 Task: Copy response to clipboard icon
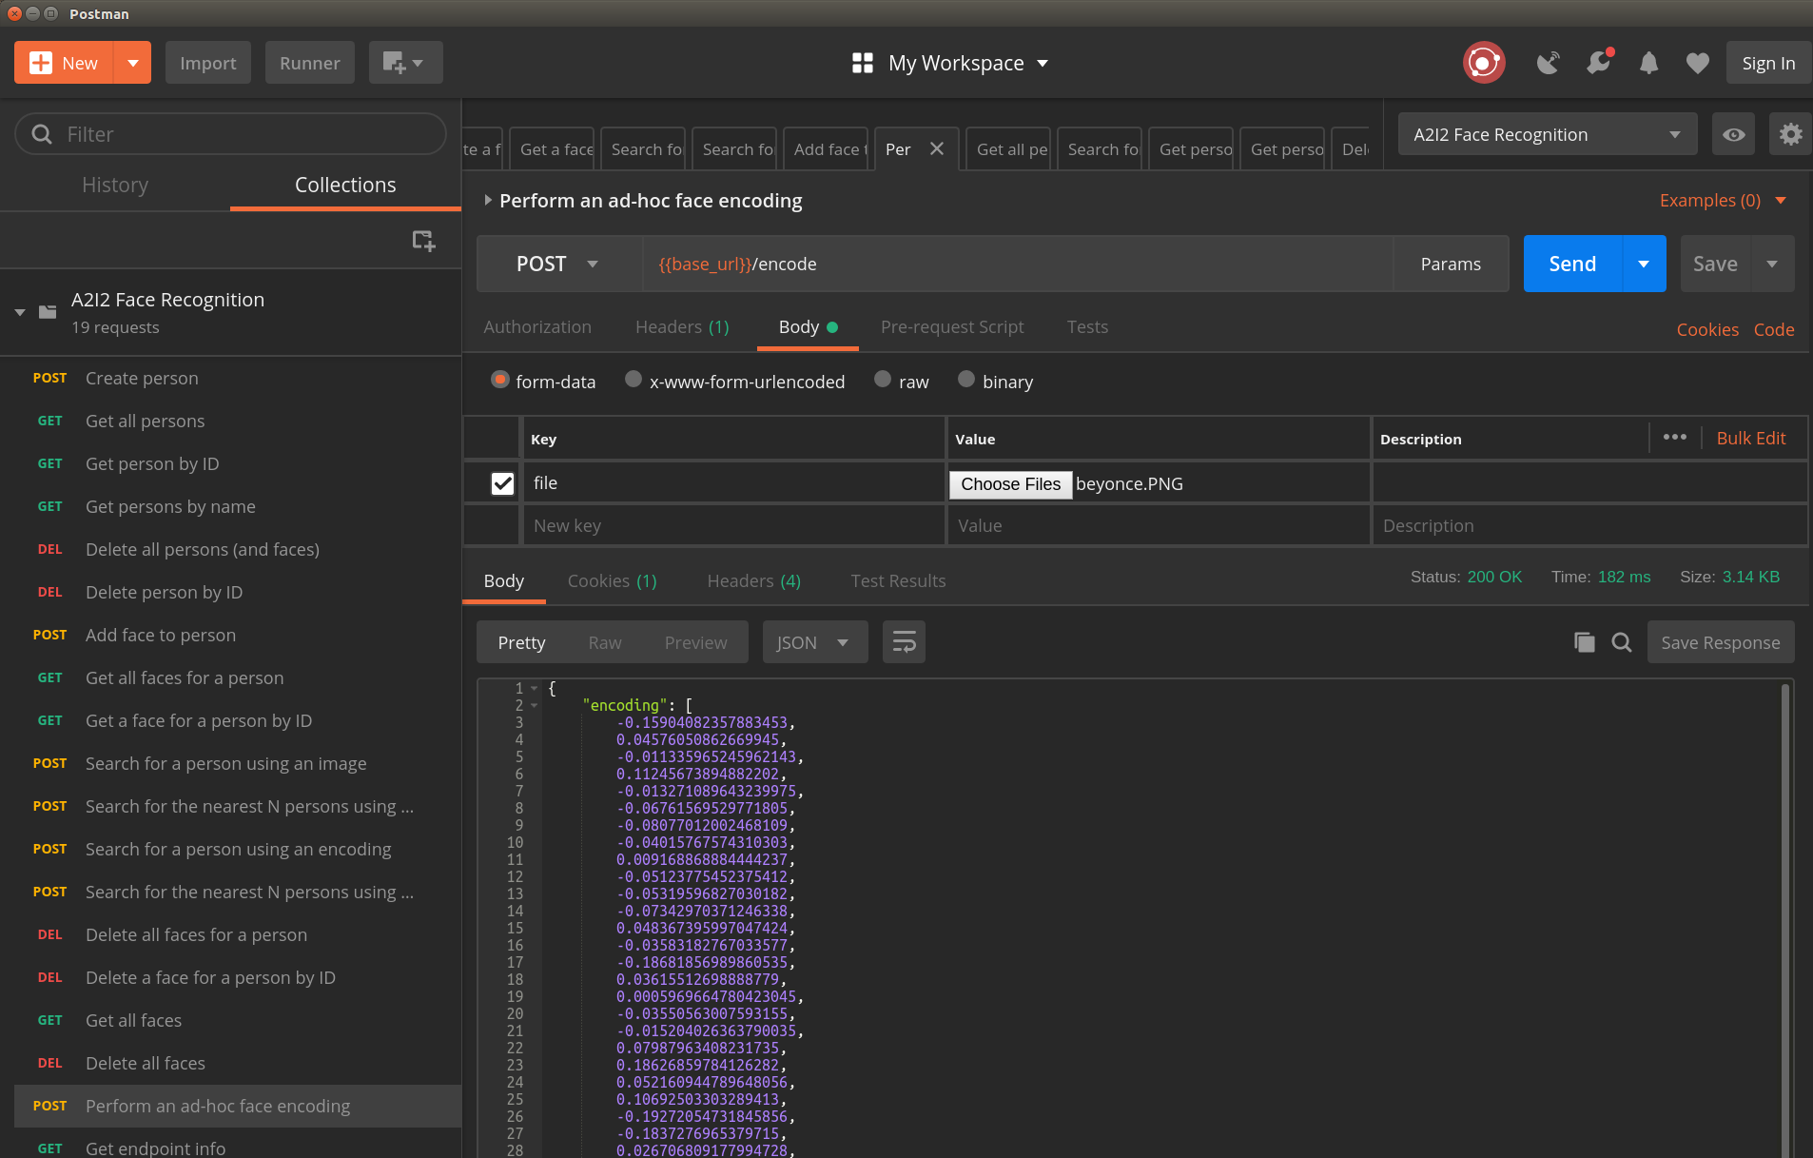click(1584, 642)
